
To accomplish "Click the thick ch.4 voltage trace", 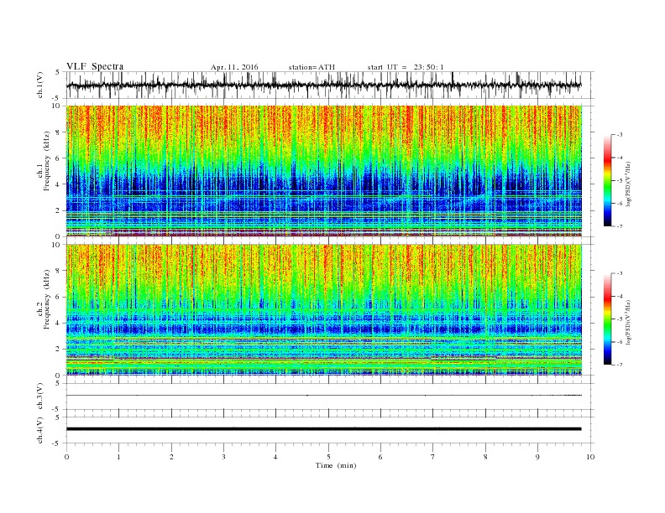I will (324, 429).
